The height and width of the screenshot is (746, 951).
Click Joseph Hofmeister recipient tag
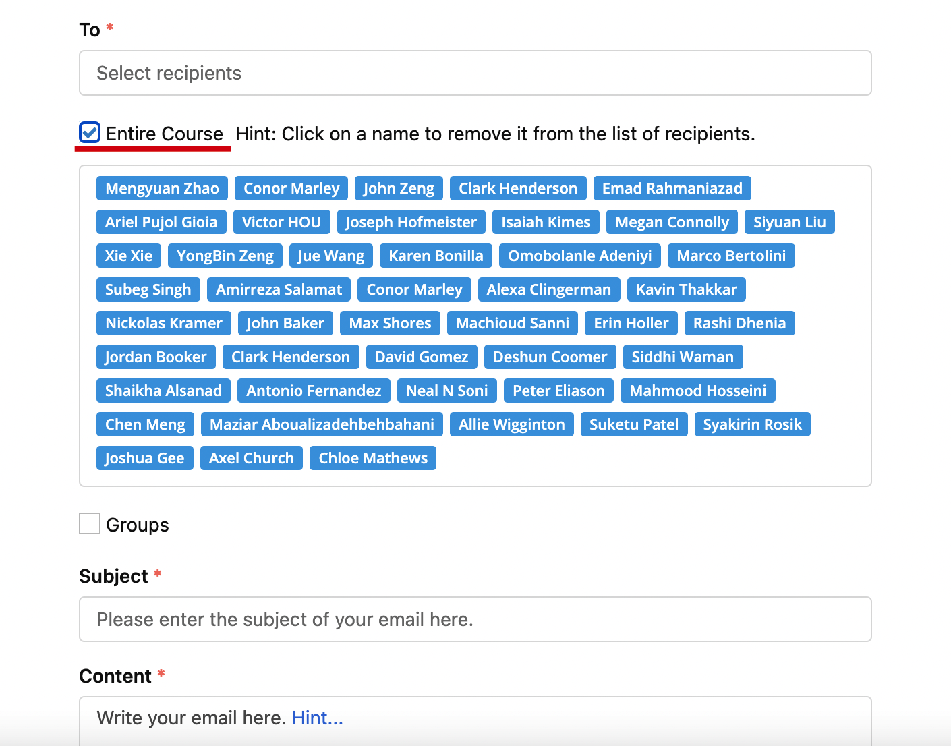point(411,222)
